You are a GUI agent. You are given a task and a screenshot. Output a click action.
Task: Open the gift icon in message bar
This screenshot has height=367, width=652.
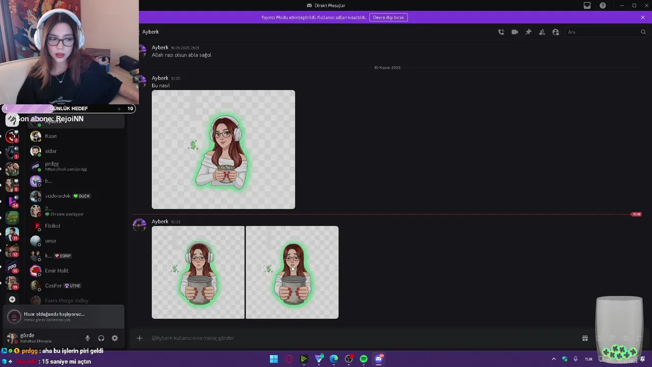585,338
